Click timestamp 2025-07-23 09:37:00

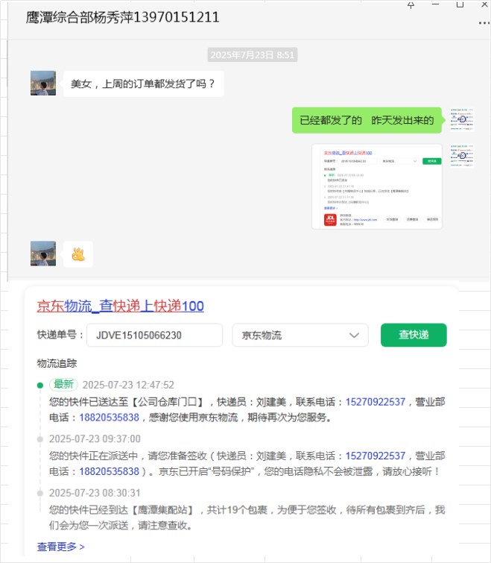(95, 438)
